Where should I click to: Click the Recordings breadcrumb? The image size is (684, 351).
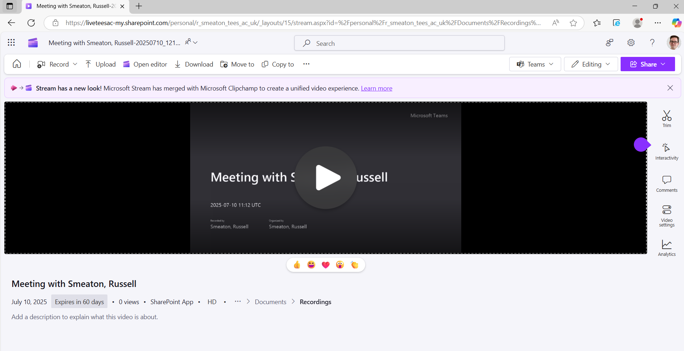pos(315,302)
